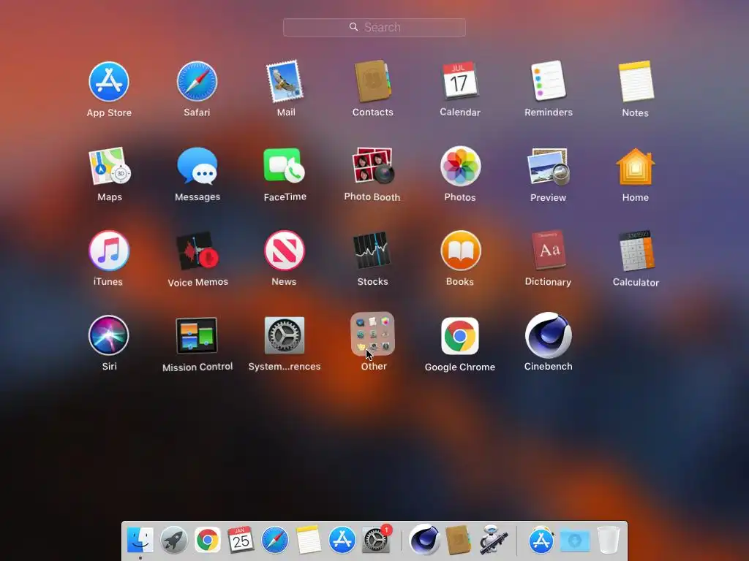Open the Trash in the Dock
The image size is (749, 561).
(x=609, y=540)
